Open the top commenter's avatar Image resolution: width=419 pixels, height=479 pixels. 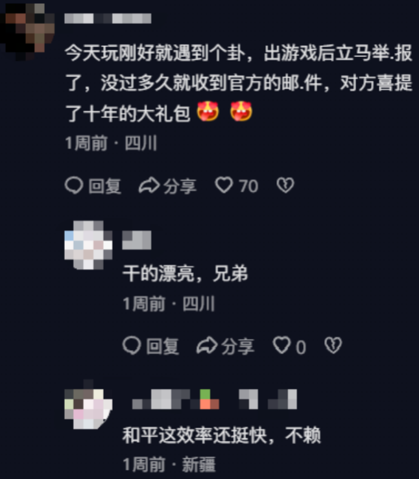coord(27,32)
